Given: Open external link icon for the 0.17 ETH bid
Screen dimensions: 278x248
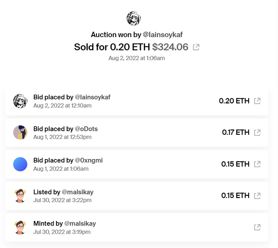Looking at the screenshot, I should (257, 132).
